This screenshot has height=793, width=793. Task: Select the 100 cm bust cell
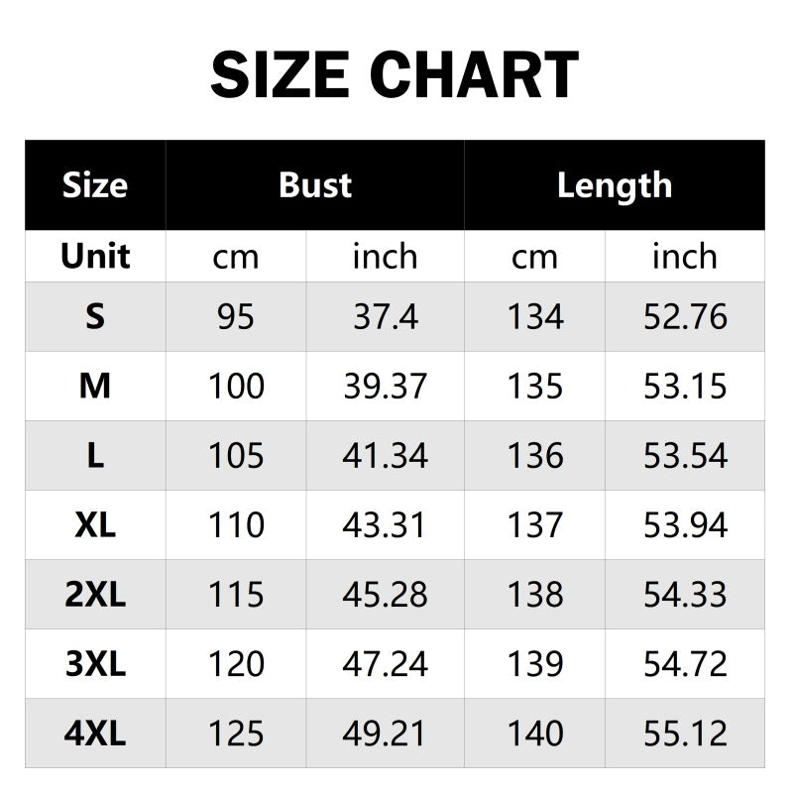236,387
